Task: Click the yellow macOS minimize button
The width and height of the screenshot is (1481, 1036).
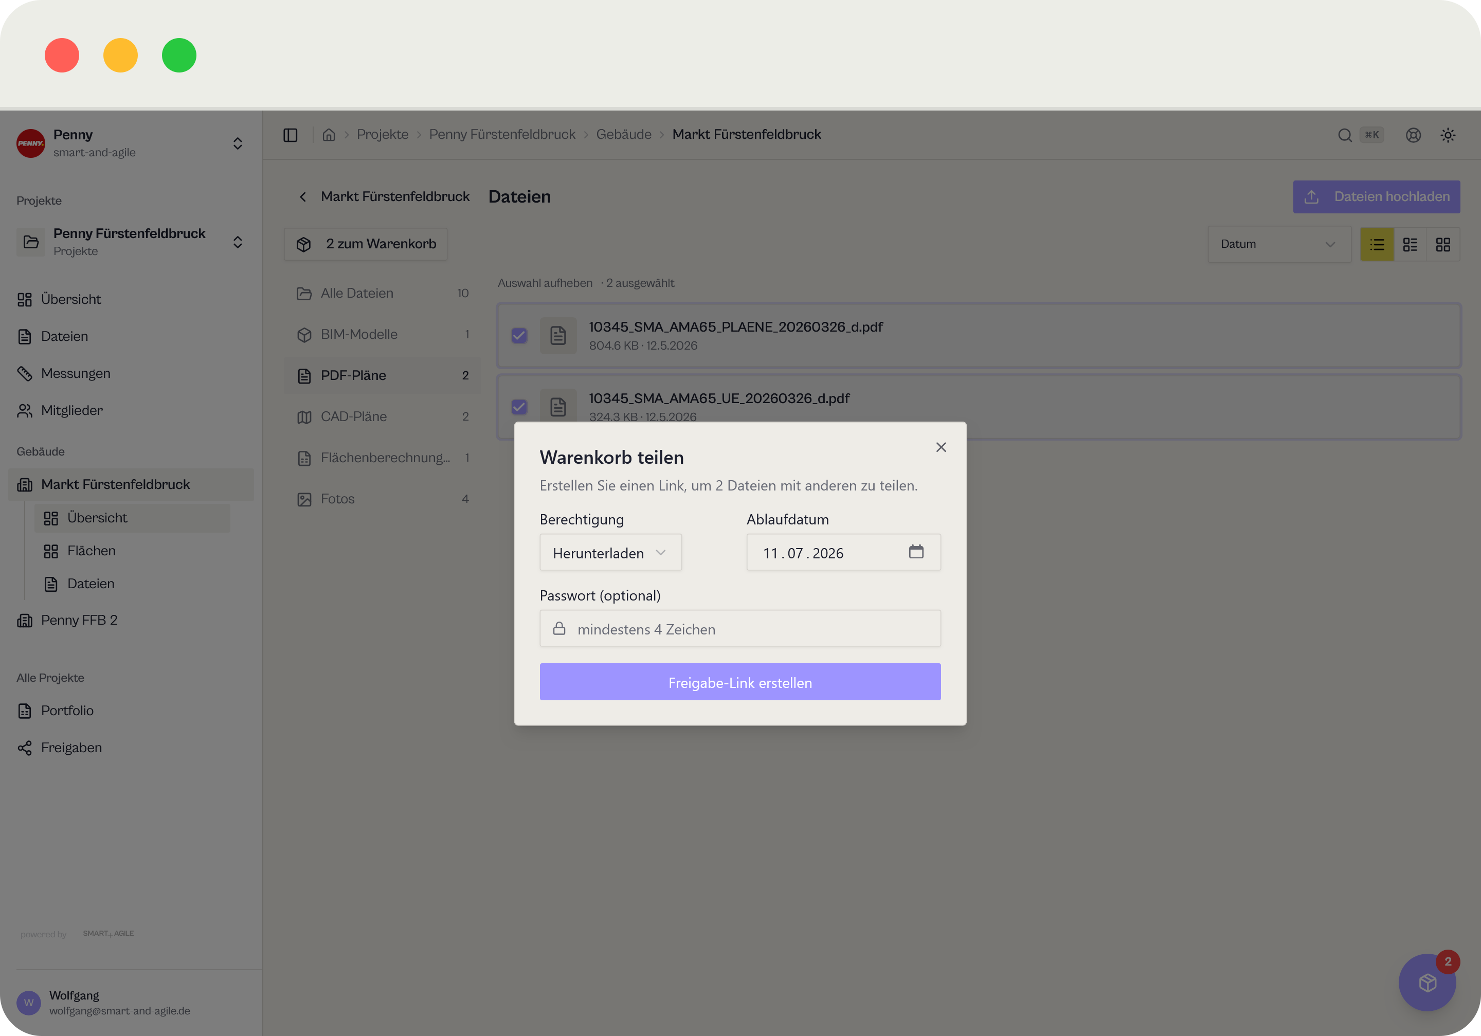Action: pos(120,56)
